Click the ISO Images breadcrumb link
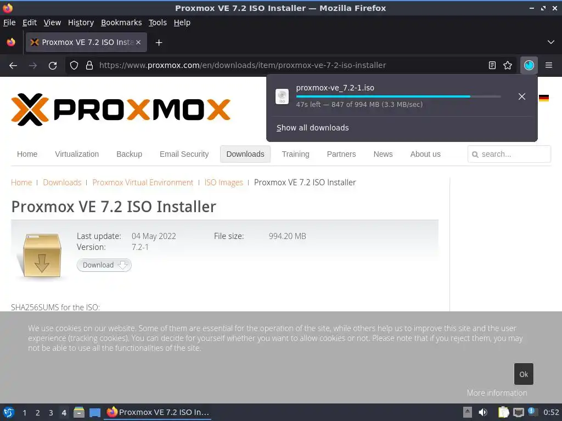562x421 pixels. click(224, 183)
